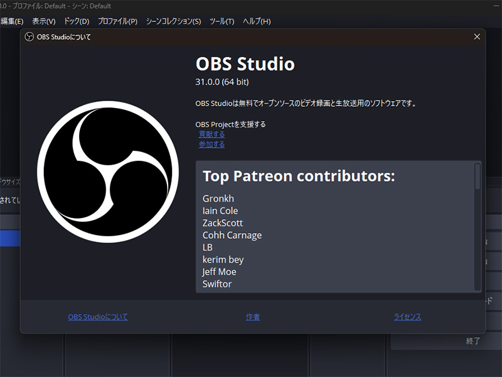Select contributor name Cohh Carnage
The width and height of the screenshot is (502, 377).
coord(232,235)
